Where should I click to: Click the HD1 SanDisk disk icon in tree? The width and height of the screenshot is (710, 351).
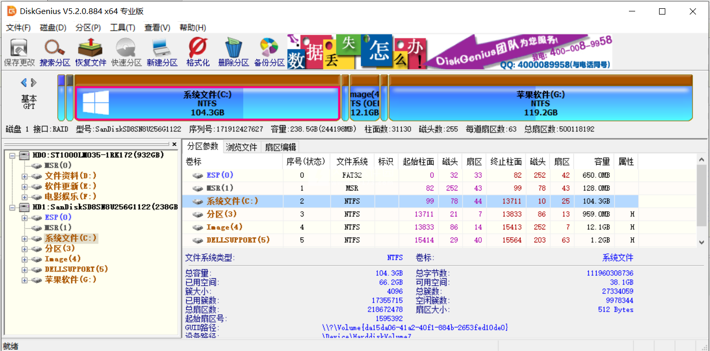(x=24, y=207)
